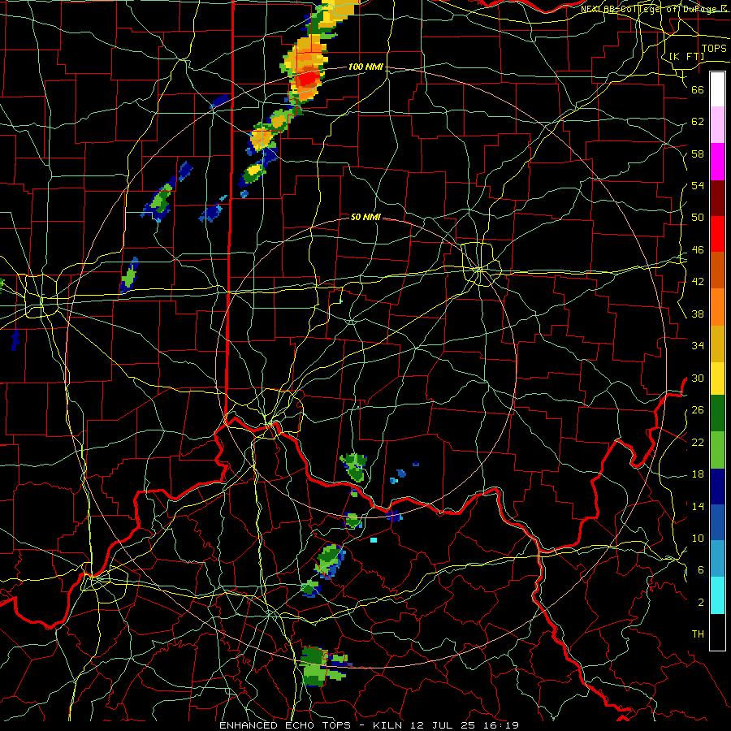
Task: Click the 46 value on the legend scale
Action: coord(698,250)
